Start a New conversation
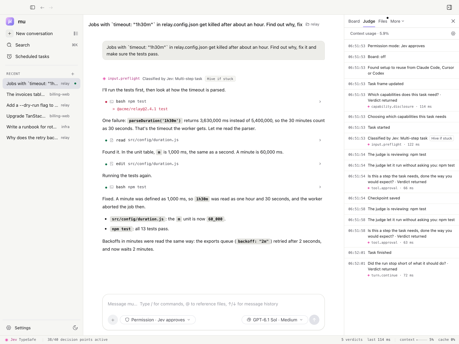 click(x=34, y=34)
